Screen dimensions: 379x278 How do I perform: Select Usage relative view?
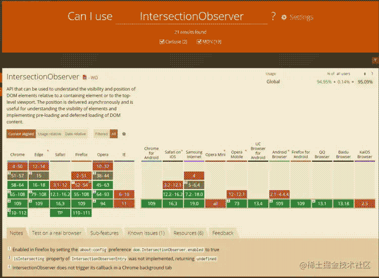click(50, 134)
